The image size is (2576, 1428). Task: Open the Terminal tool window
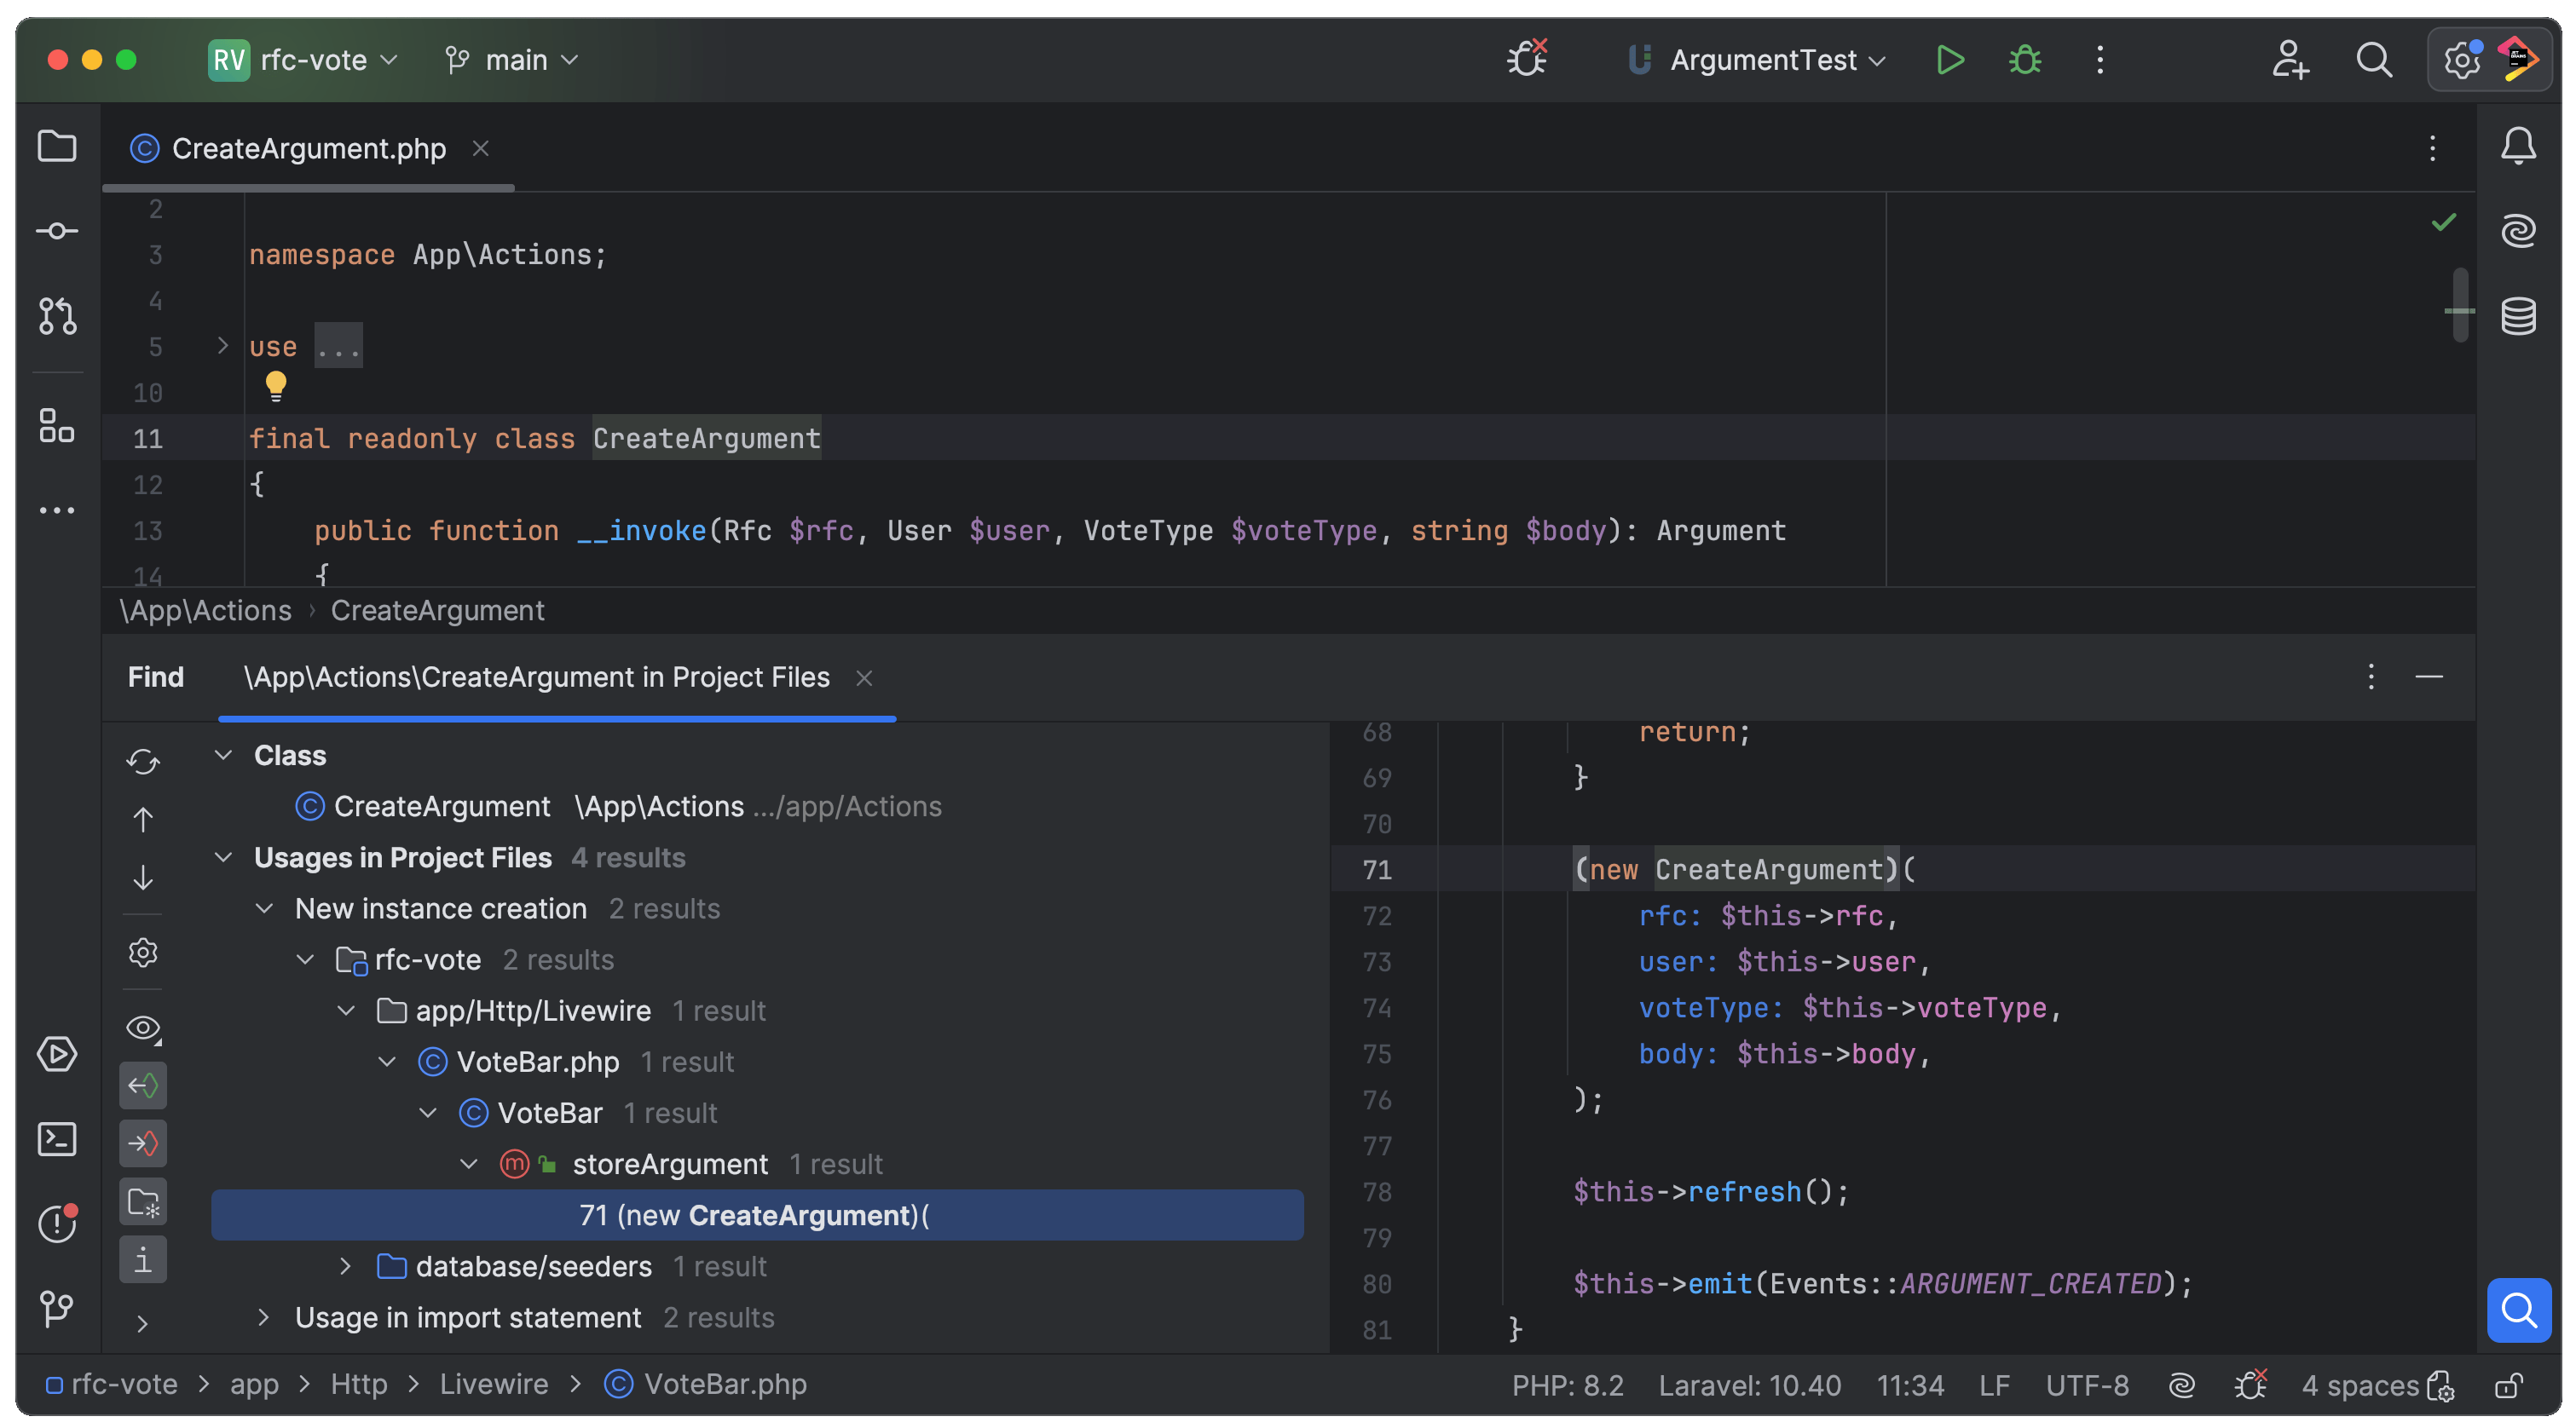click(x=57, y=1139)
